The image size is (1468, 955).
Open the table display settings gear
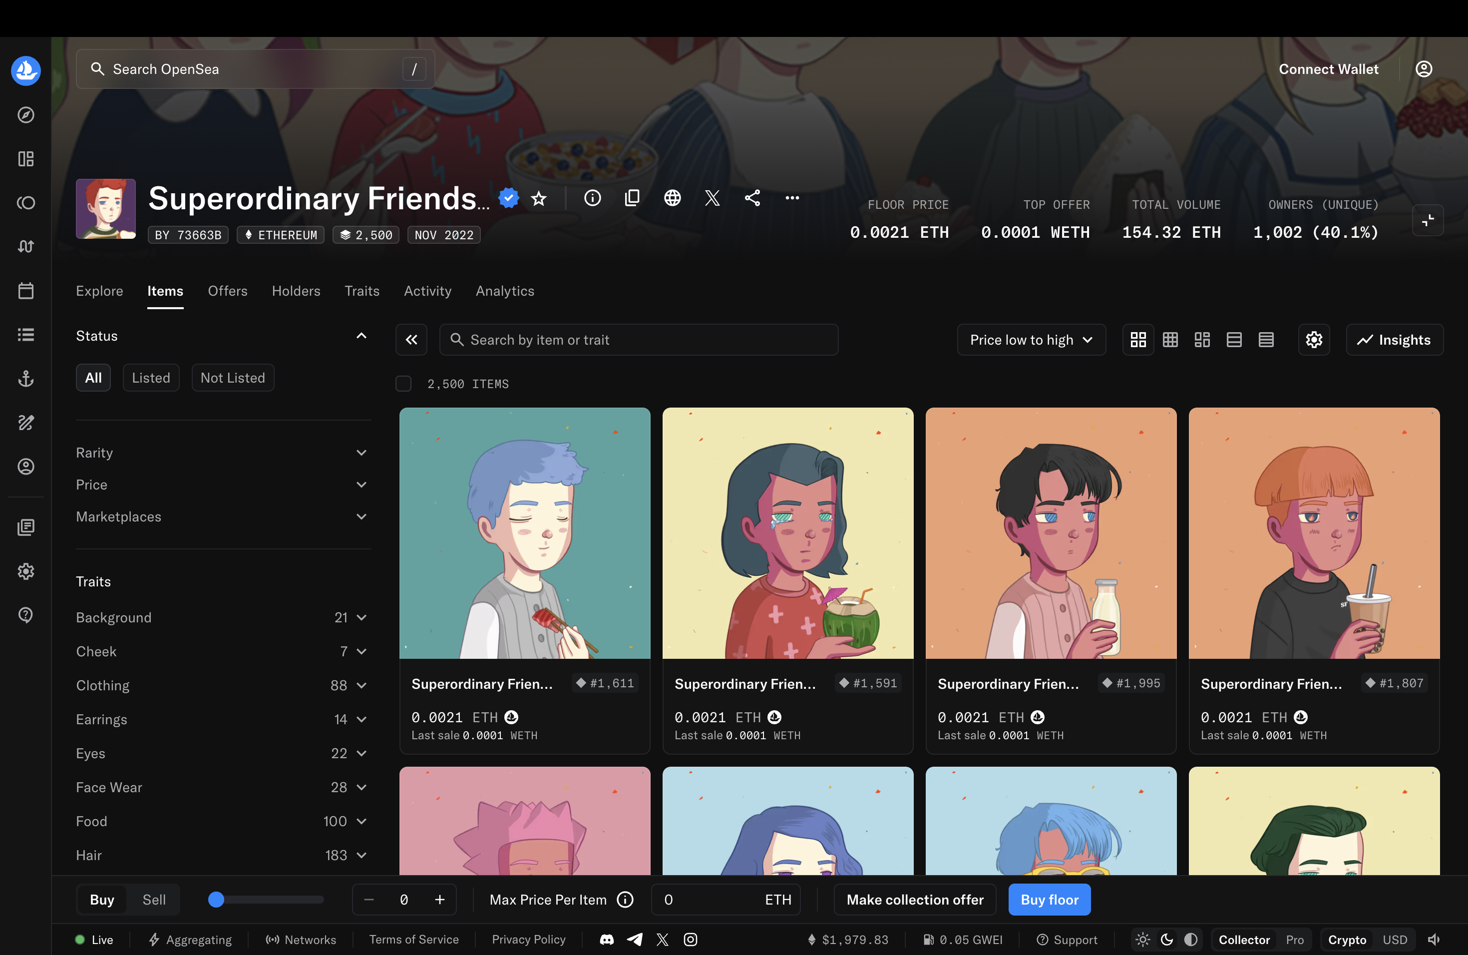tap(1314, 340)
